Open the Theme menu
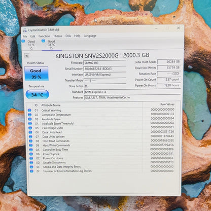211x211 pixels. tap(58, 36)
